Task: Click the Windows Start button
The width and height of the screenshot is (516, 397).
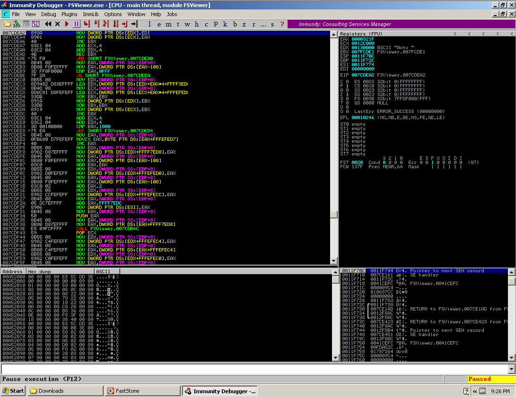Action: pos(13,391)
